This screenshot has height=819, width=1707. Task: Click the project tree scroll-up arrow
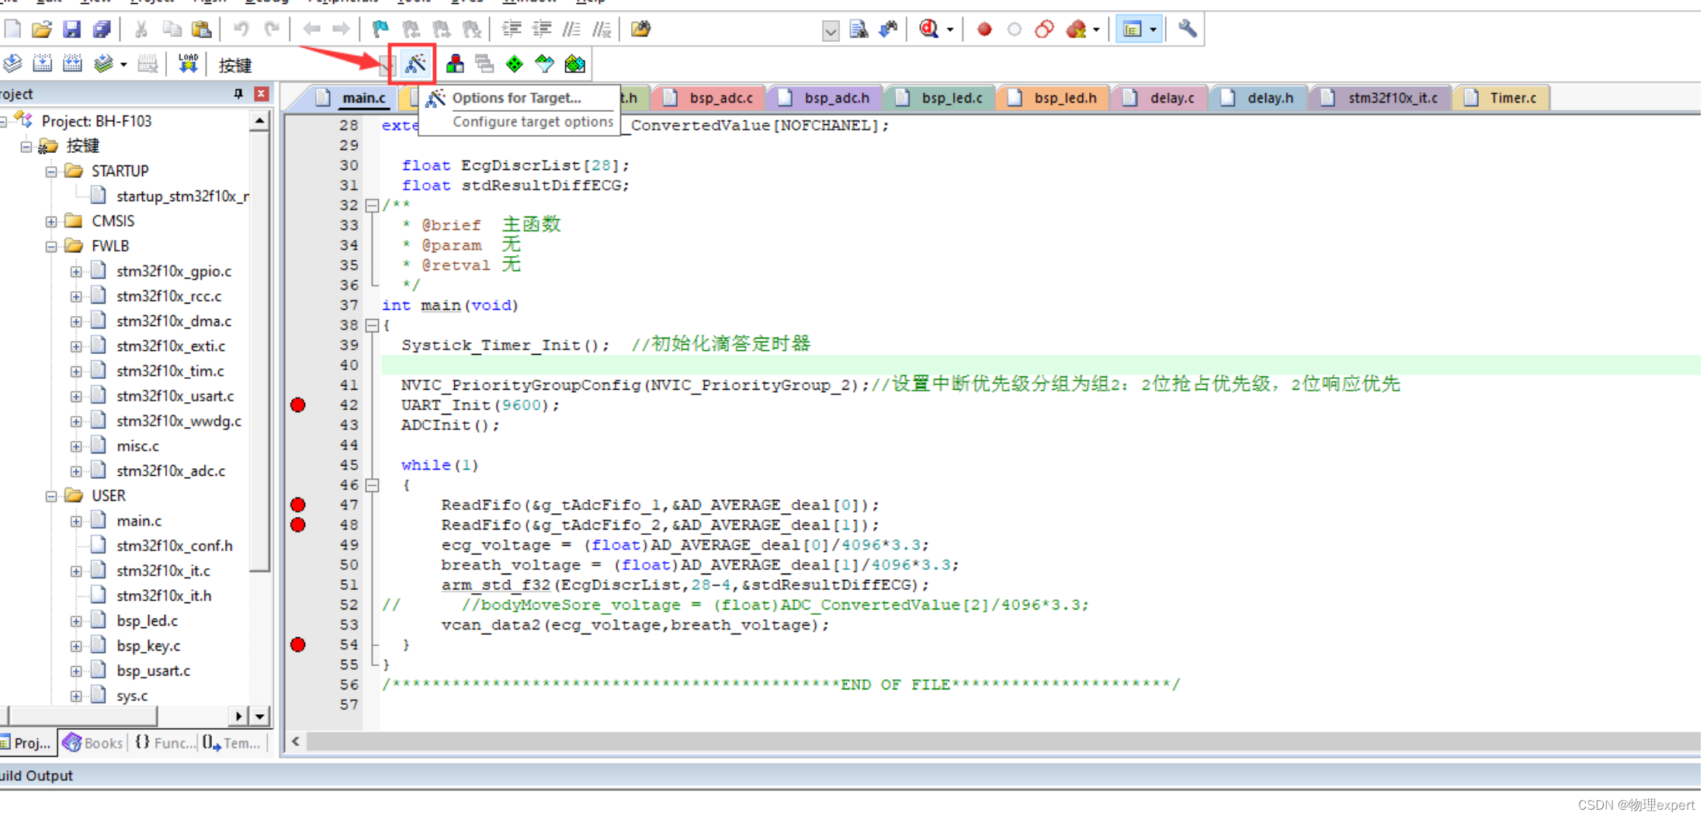(x=260, y=122)
